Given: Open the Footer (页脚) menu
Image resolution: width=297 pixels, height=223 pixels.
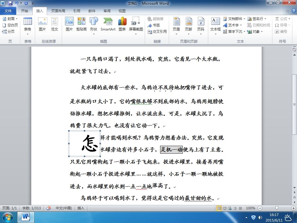Looking at the screenshot, I should pyautogui.click(x=189, y=26).
